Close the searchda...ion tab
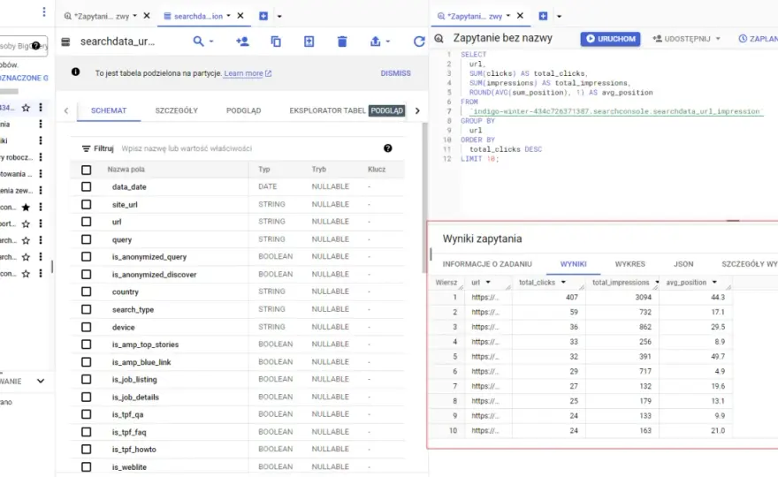Image resolution: width=778 pixels, height=477 pixels. tap(240, 16)
